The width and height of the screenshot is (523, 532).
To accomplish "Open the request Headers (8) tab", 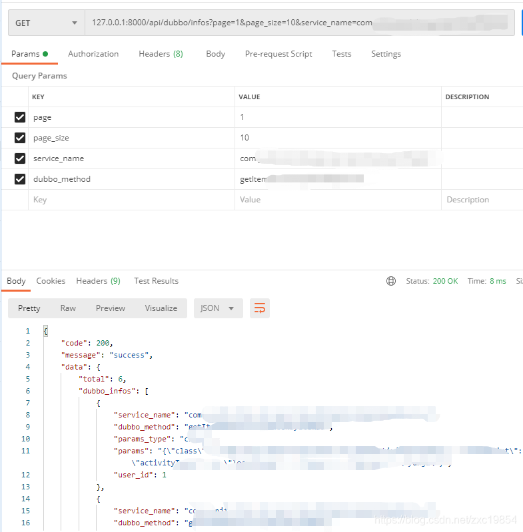I will (x=161, y=54).
